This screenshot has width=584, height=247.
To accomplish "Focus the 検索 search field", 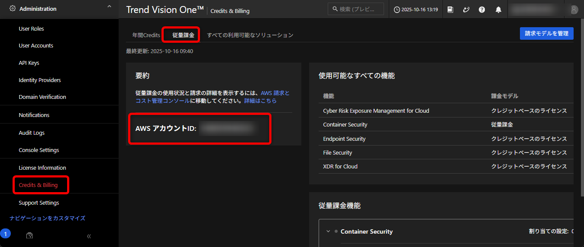I will [356, 9].
